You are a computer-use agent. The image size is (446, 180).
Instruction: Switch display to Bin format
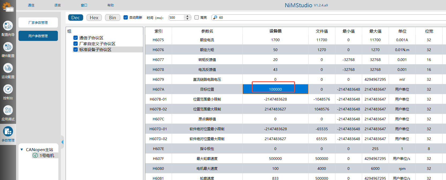click(113, 17)
